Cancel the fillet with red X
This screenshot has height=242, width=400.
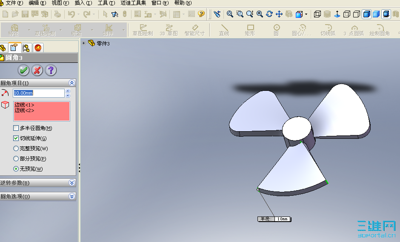click(x=37, y=70)
